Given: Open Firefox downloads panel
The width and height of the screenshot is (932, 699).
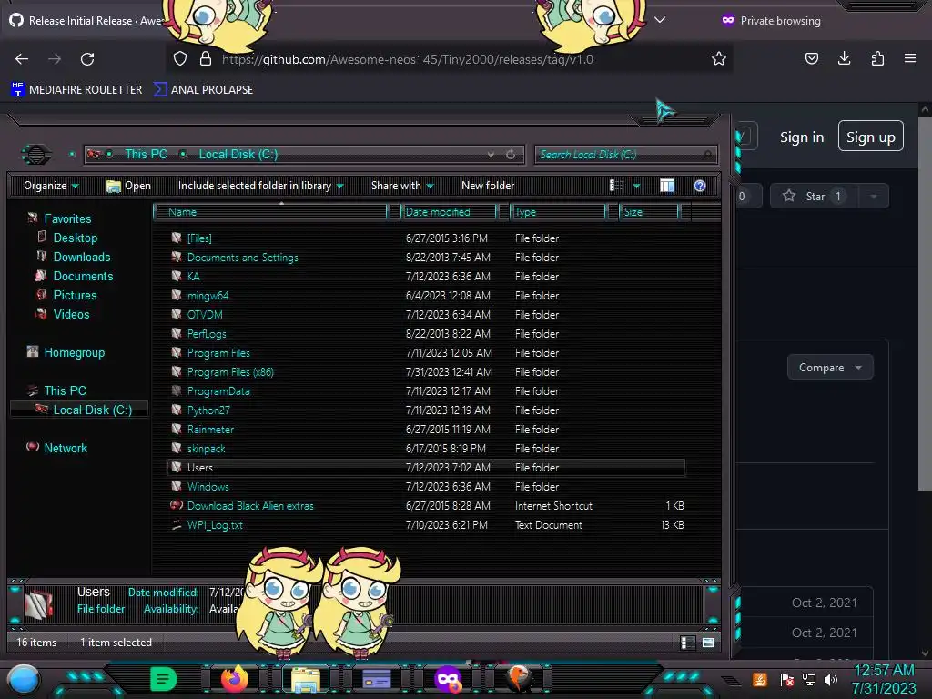Looking at the screenshot, I should 844,58.
